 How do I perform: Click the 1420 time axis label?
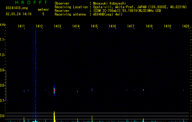coord(186,26)
